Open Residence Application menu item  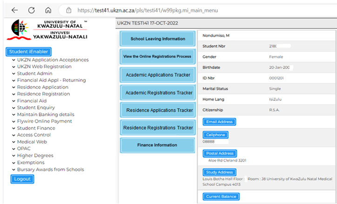pos(42,87)
